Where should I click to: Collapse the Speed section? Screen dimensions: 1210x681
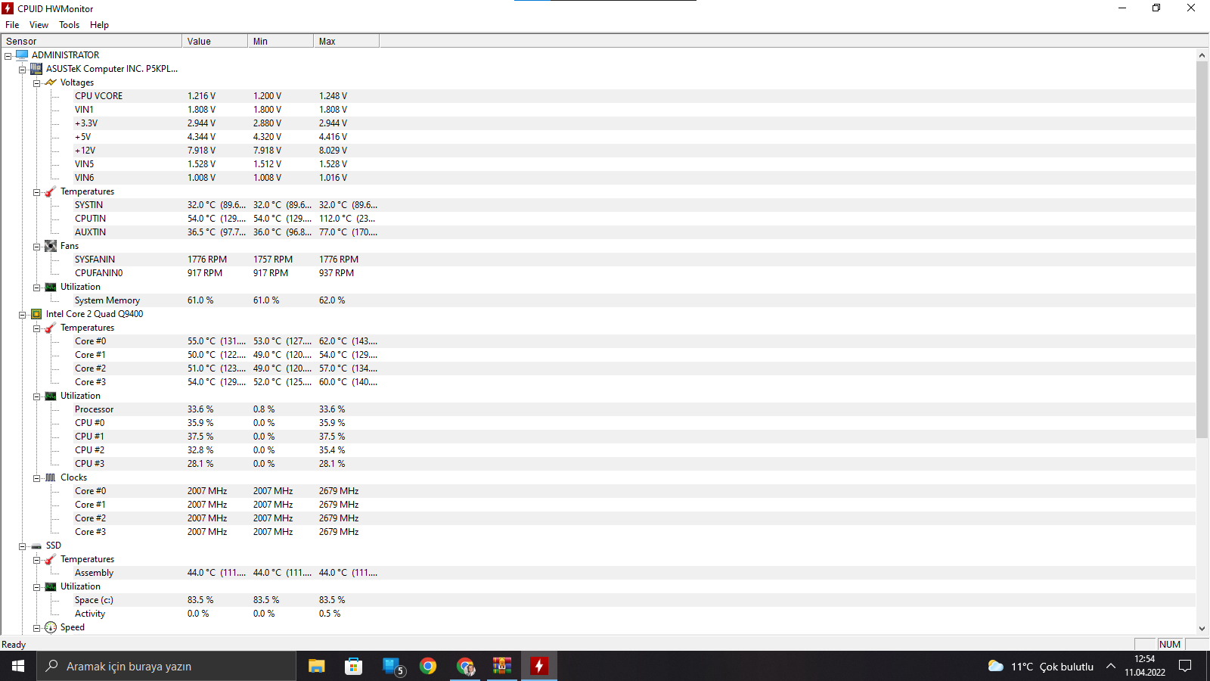click(x=36, y=627)
